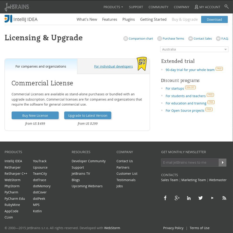Select For companies and organizations tab
The height and width of the screenshot is (233, 233).
[41, 67]
